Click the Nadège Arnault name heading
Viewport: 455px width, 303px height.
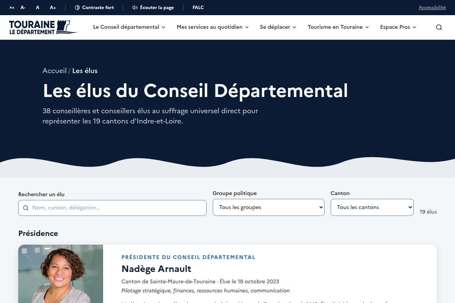pos(156,269)
